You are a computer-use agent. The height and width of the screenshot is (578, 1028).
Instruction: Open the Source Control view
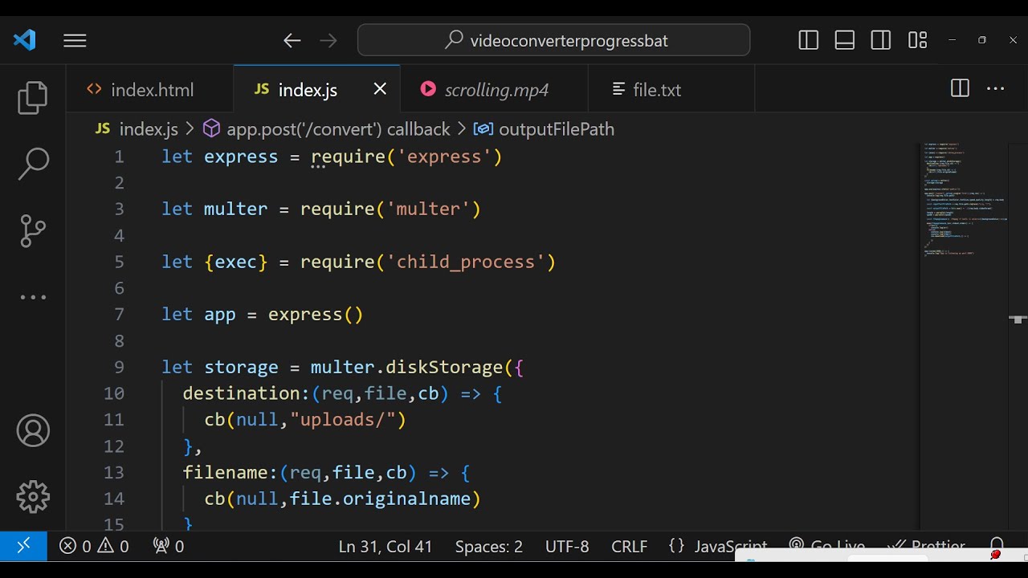pos(33,230)
